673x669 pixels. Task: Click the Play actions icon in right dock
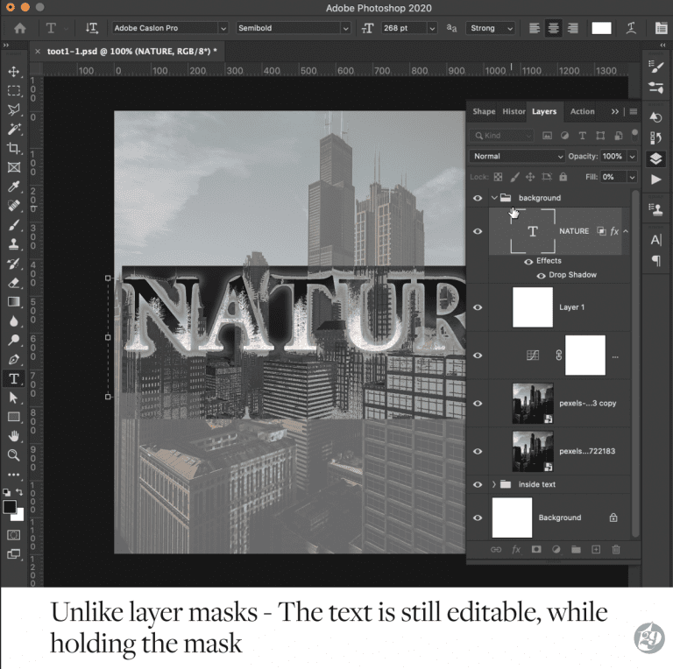(655, 180)
